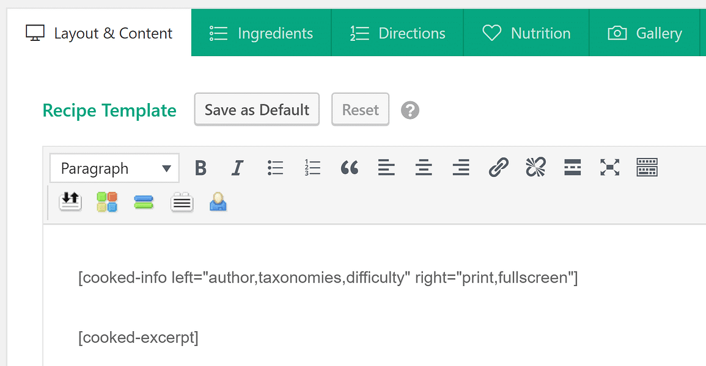Viewport: 706px width, 366px height.
Task: Open the Paragraph format dropdown
Action: tap(114, 168)
